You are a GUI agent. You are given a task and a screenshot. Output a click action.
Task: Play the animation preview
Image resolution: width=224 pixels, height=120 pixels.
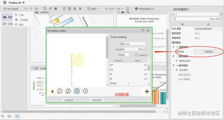click(x=53, y=91)
